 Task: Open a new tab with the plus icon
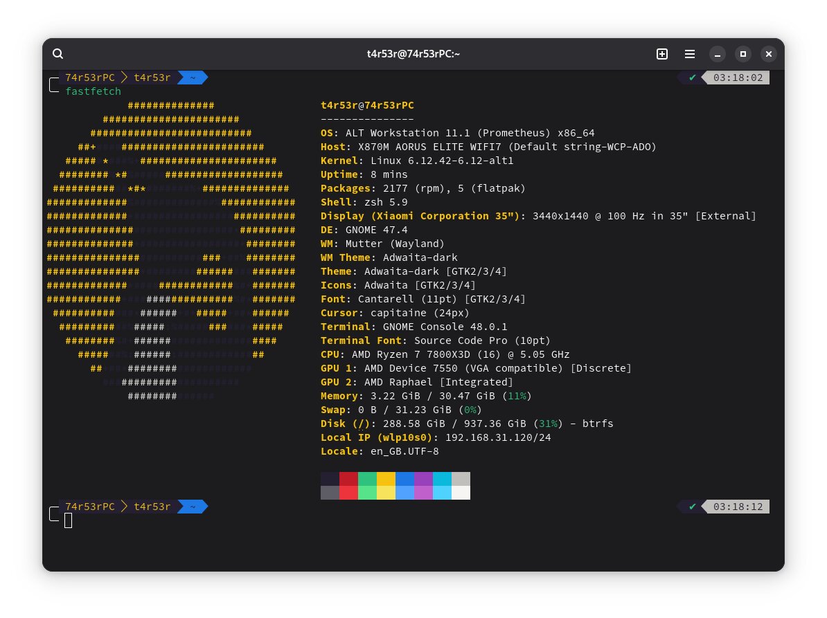662,54
